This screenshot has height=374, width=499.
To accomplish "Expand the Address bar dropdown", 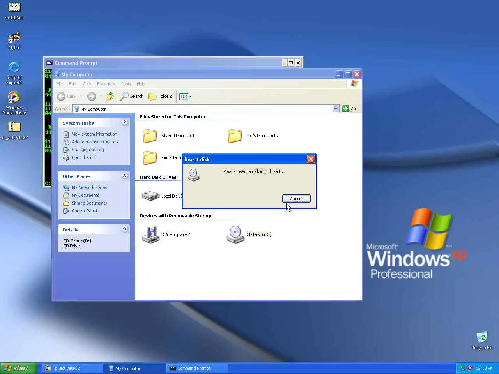I will click(x=336, y=109).
